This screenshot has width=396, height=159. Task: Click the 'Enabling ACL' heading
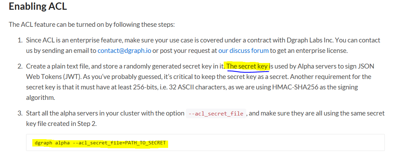pos(38,7)
